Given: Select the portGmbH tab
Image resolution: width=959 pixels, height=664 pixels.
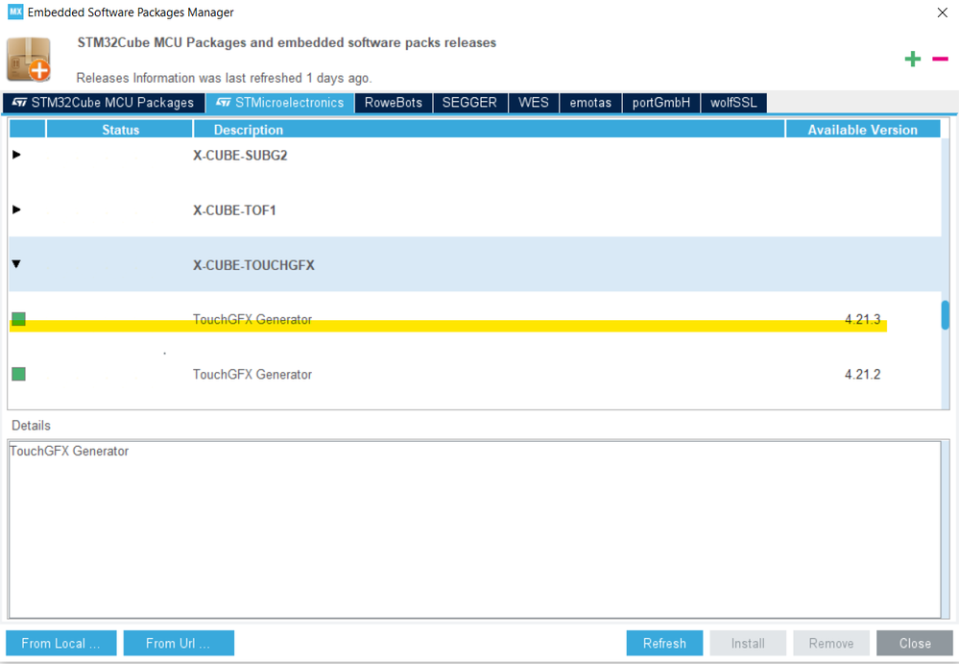Looking at the screenshot, I should pyautogui.click(x=661, y=103).
